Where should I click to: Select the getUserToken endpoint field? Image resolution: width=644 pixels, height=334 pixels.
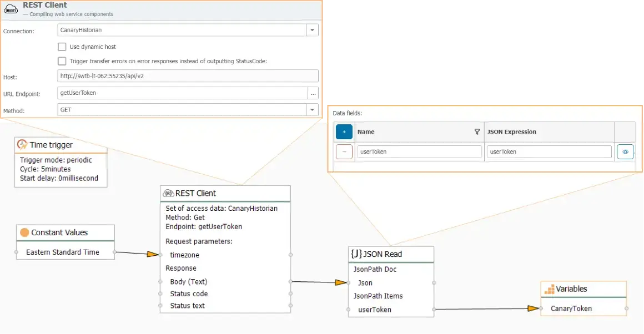183,93
